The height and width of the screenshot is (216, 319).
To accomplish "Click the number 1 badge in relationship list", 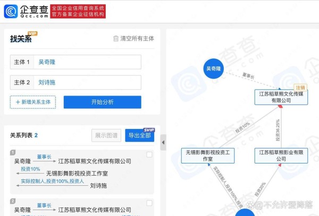I will pos(13,152).
